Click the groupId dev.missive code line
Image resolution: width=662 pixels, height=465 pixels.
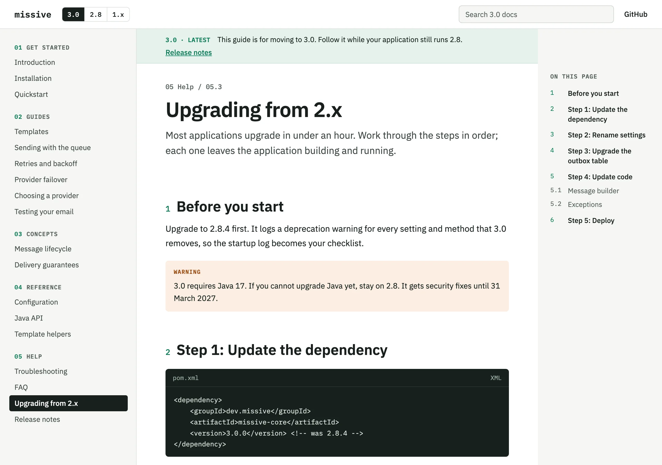tap(250, 411)
